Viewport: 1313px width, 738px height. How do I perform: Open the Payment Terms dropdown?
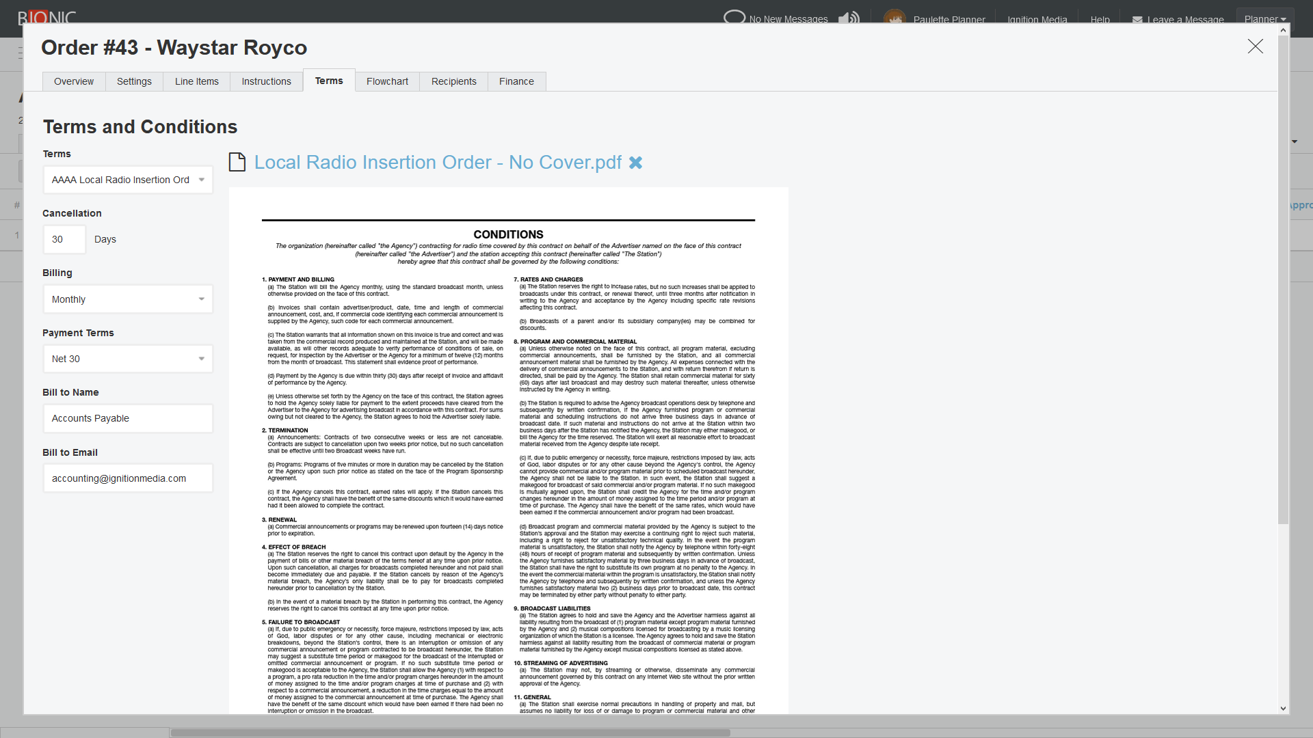point(128,359)
